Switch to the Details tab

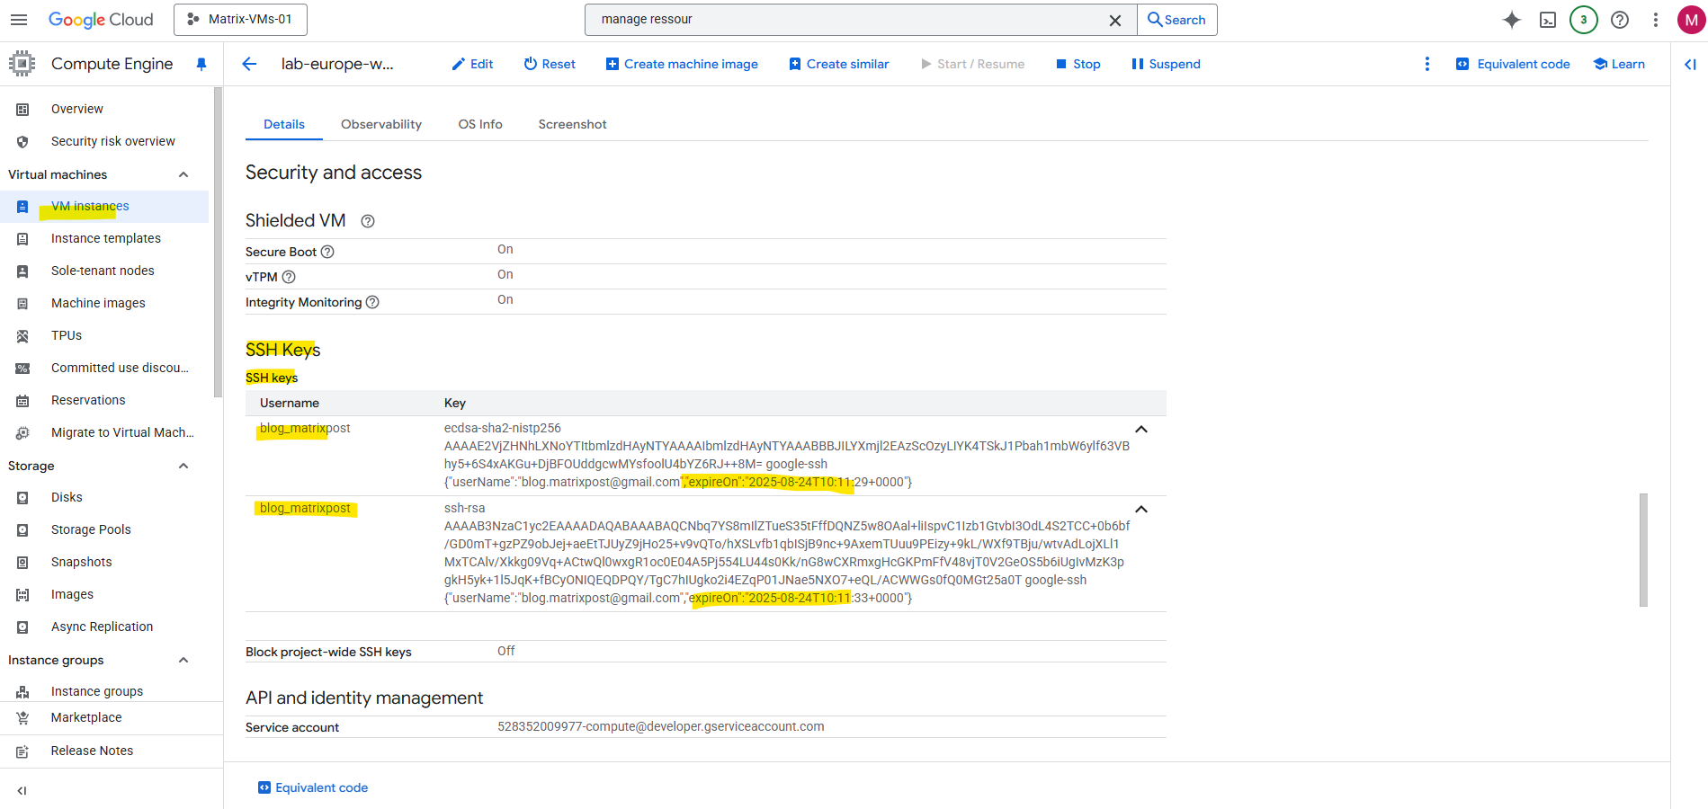coord(284,124)
